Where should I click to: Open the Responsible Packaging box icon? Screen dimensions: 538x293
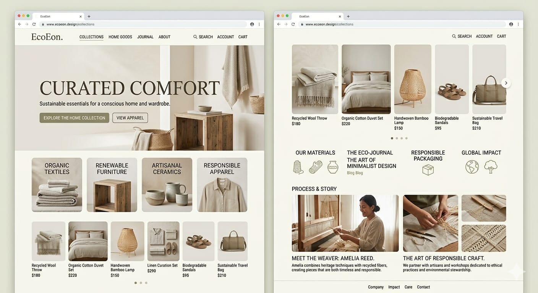pos(428,170)
